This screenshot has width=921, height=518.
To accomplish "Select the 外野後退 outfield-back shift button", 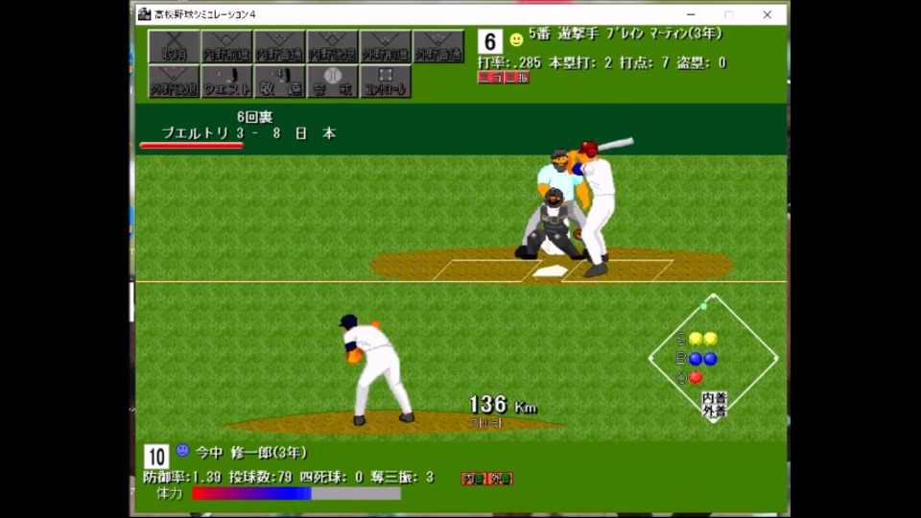I will tap(174, 81).
